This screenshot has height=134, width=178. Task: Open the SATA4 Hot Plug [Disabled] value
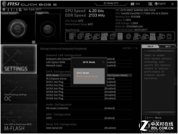click(x=110, y=92)
